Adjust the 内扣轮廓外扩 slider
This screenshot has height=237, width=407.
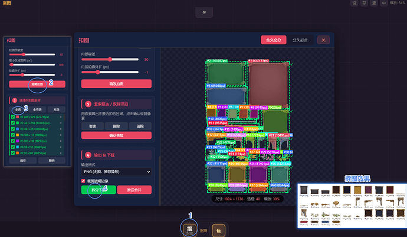coord(110,72)
